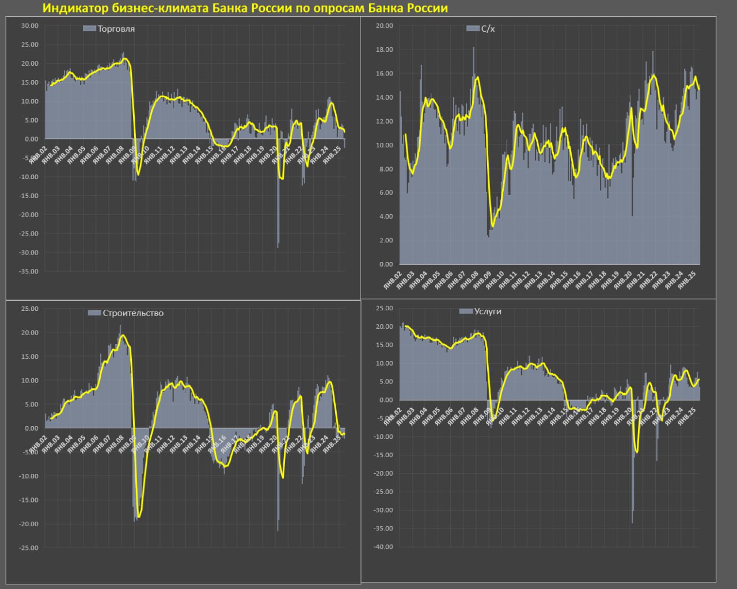
Task: Click the -40.00 axis label in Услуги chart
Action: (x=383, y=547)
